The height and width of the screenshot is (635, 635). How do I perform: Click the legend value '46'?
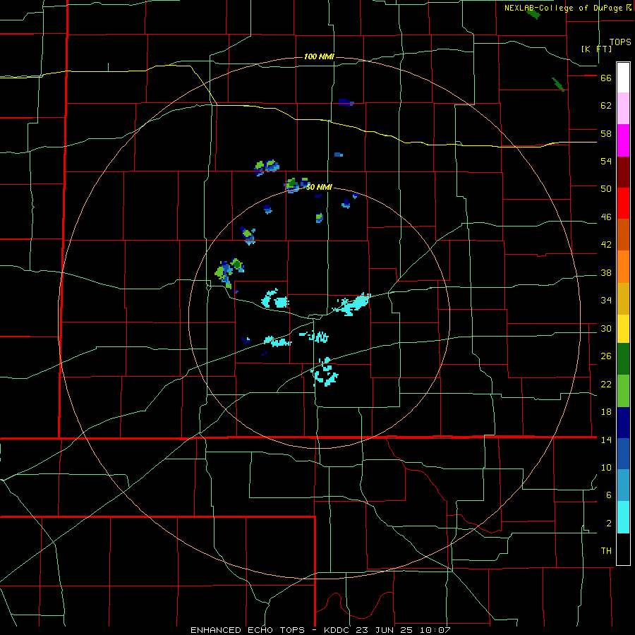point(606,217)
